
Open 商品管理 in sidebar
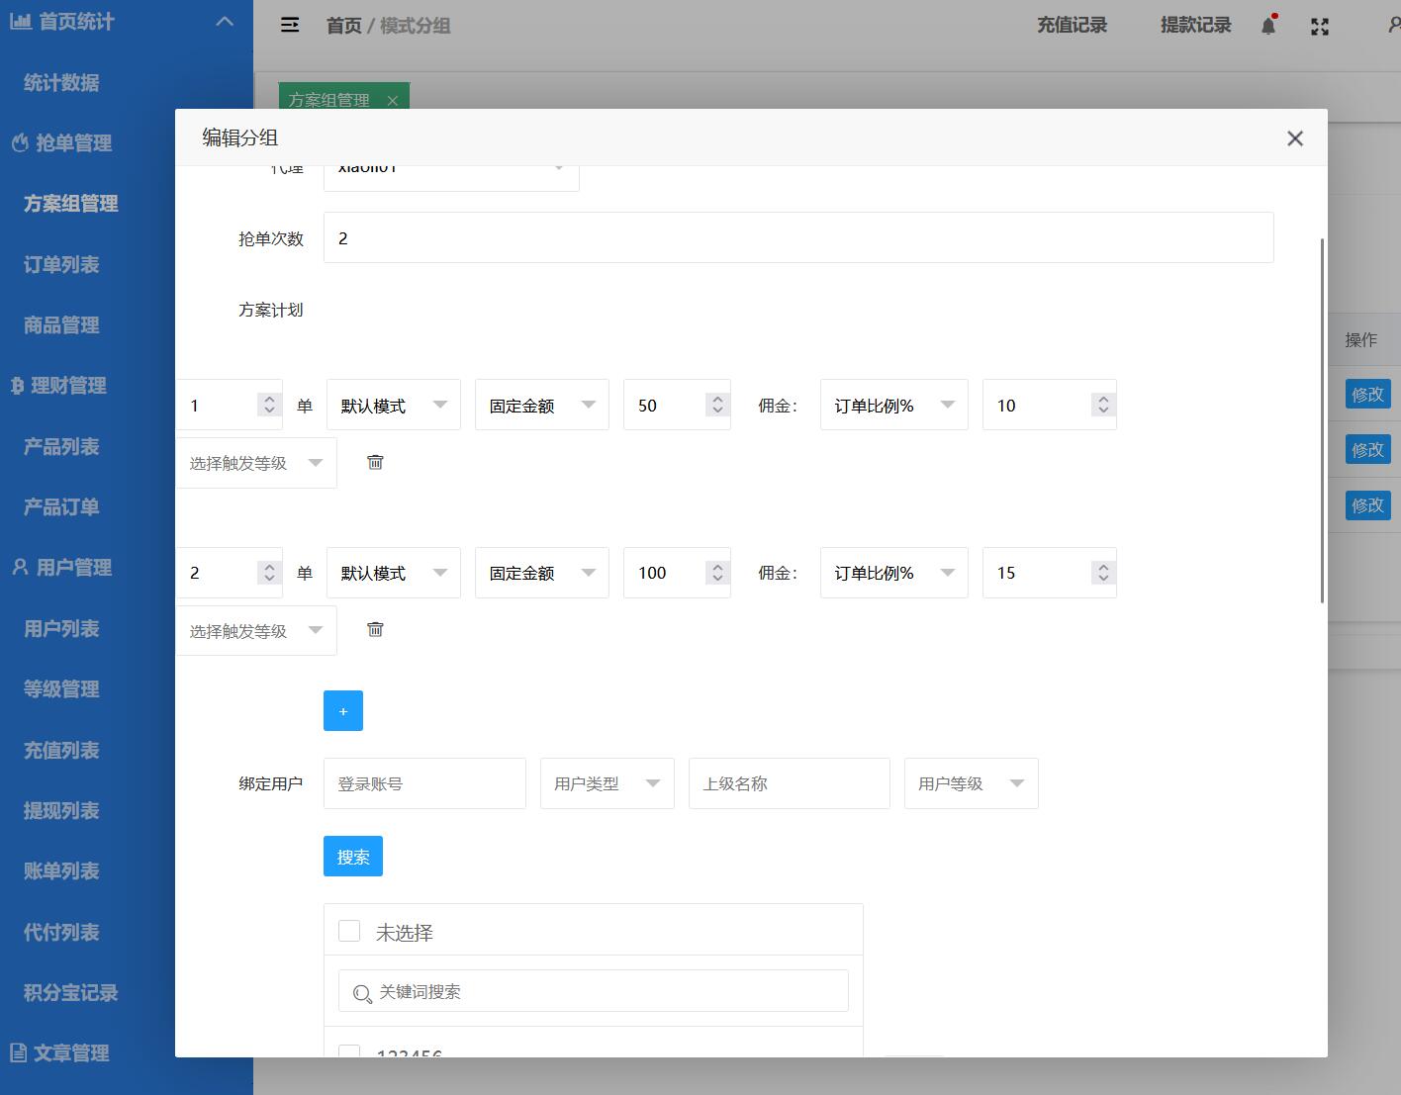[61, 324]
